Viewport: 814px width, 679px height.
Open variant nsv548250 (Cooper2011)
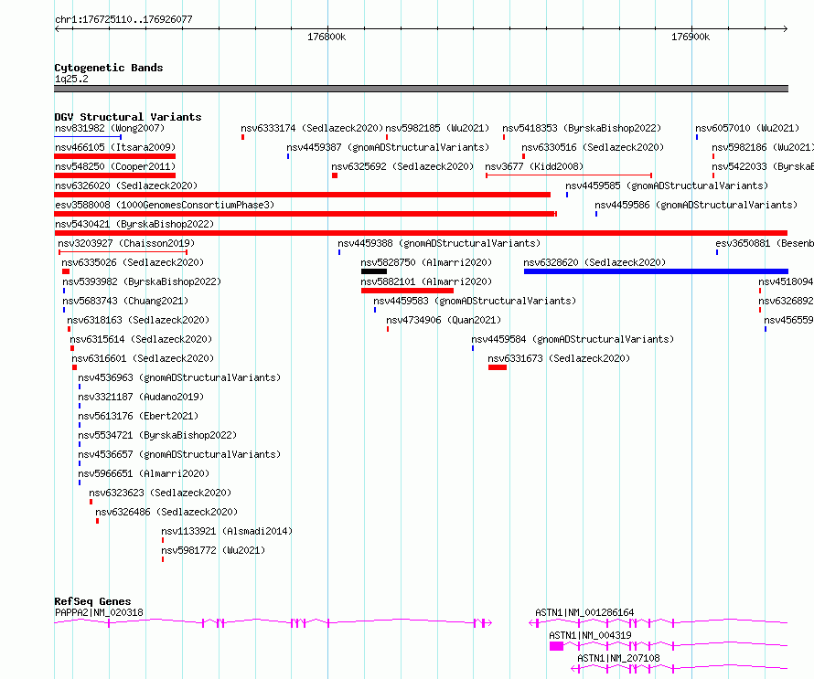click(115, 166)
